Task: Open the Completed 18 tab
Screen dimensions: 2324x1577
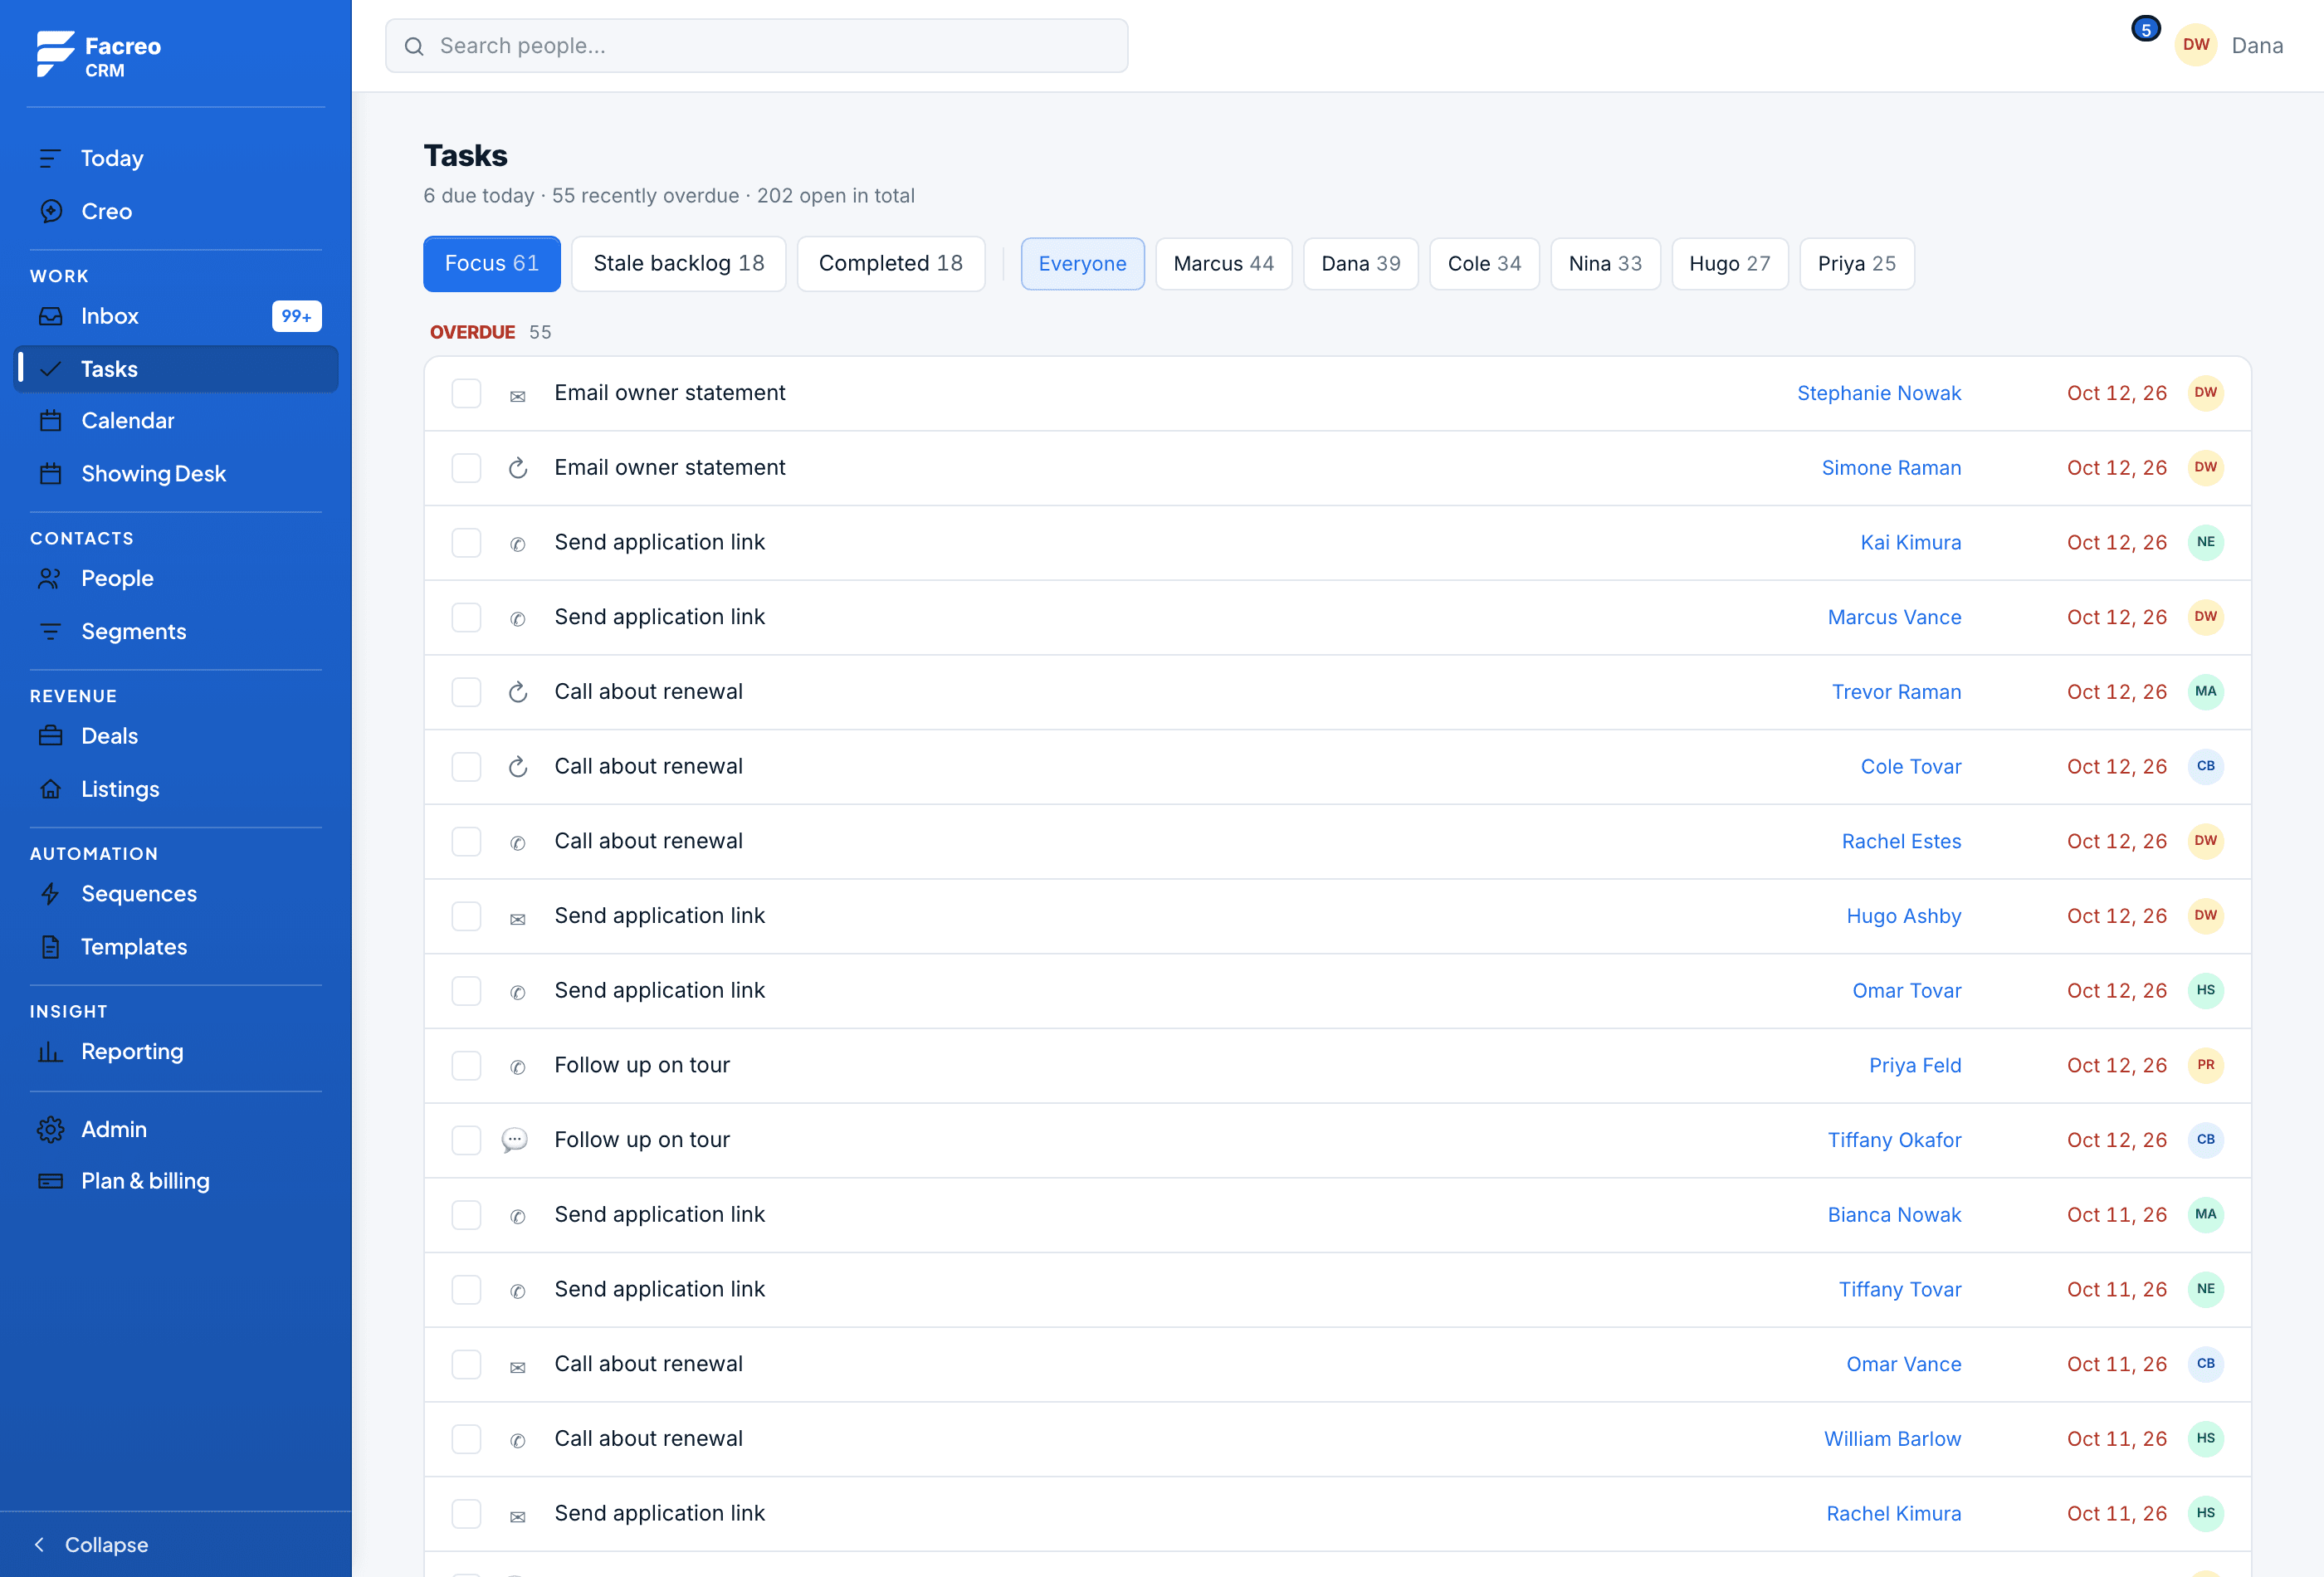Action: click(x=891, y=264)
